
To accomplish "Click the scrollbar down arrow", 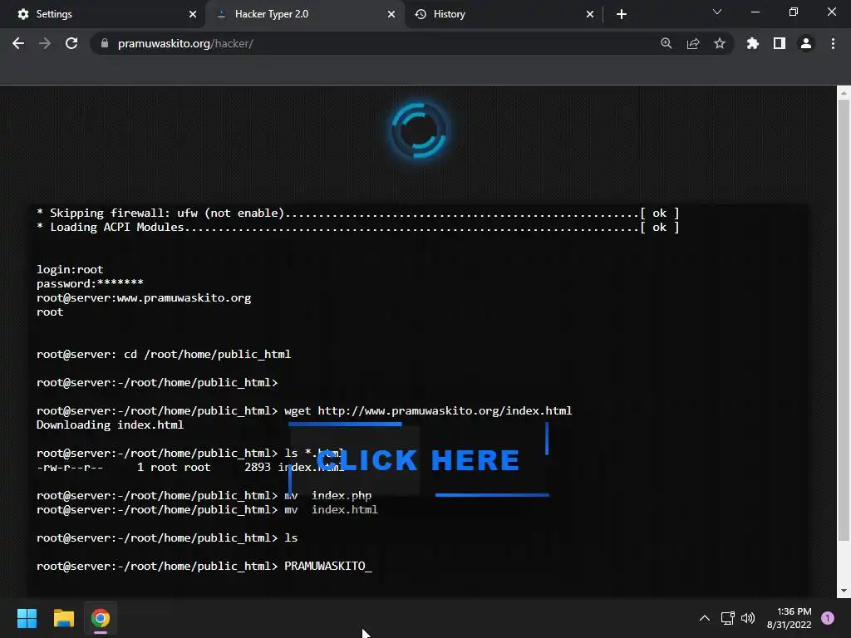I will coord(844,591).
